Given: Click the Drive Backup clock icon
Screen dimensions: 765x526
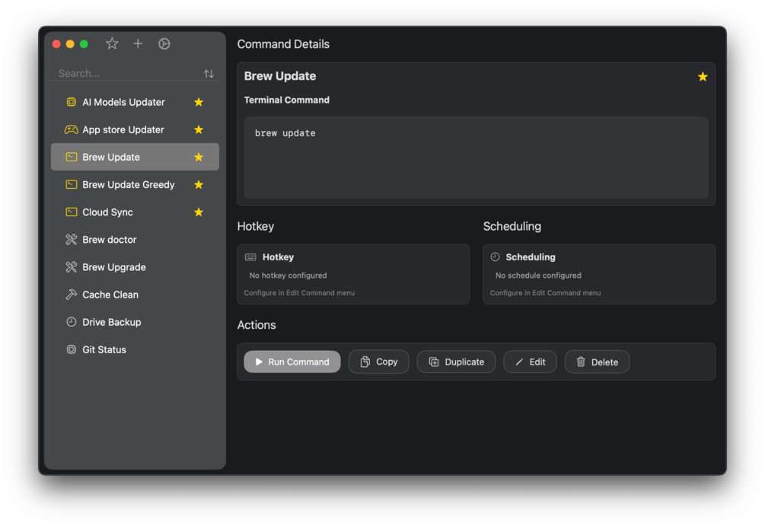Looking at the screenshot, I should pyautogui.click(x=72, y=322).
